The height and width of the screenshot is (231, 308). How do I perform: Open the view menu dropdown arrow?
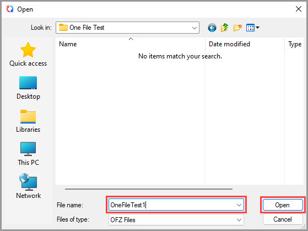click(x=257, y=28)
